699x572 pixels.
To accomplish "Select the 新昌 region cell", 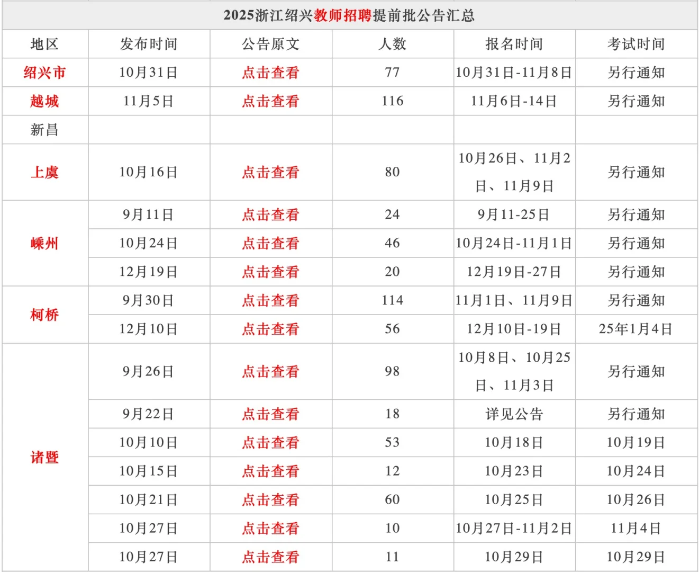I will (45, 130).
